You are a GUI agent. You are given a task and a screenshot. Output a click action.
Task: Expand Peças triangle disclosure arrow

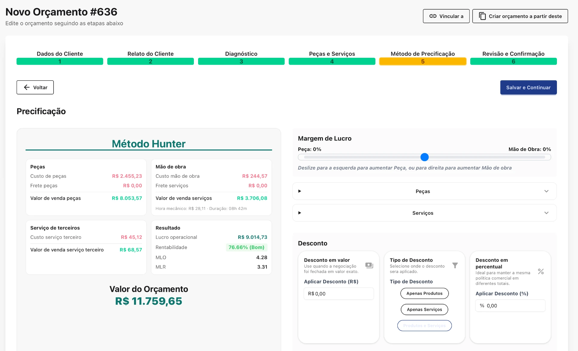300,191
